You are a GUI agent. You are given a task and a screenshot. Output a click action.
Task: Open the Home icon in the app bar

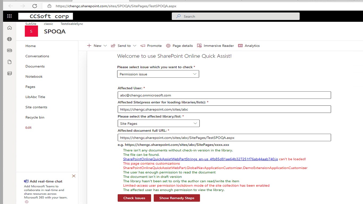click(x=10, y=28)
